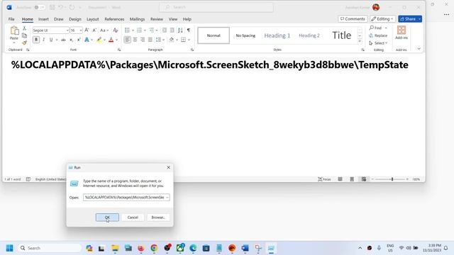Switch to Layout ribbon tab
The height and width of the screenshot is (255, 454).
point(93,19)
